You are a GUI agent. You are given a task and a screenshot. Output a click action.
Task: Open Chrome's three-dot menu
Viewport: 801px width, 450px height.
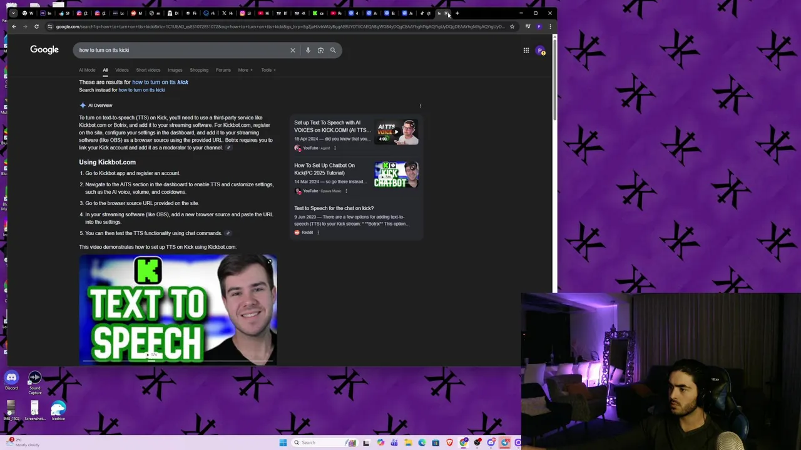click(x=550, y=26)
